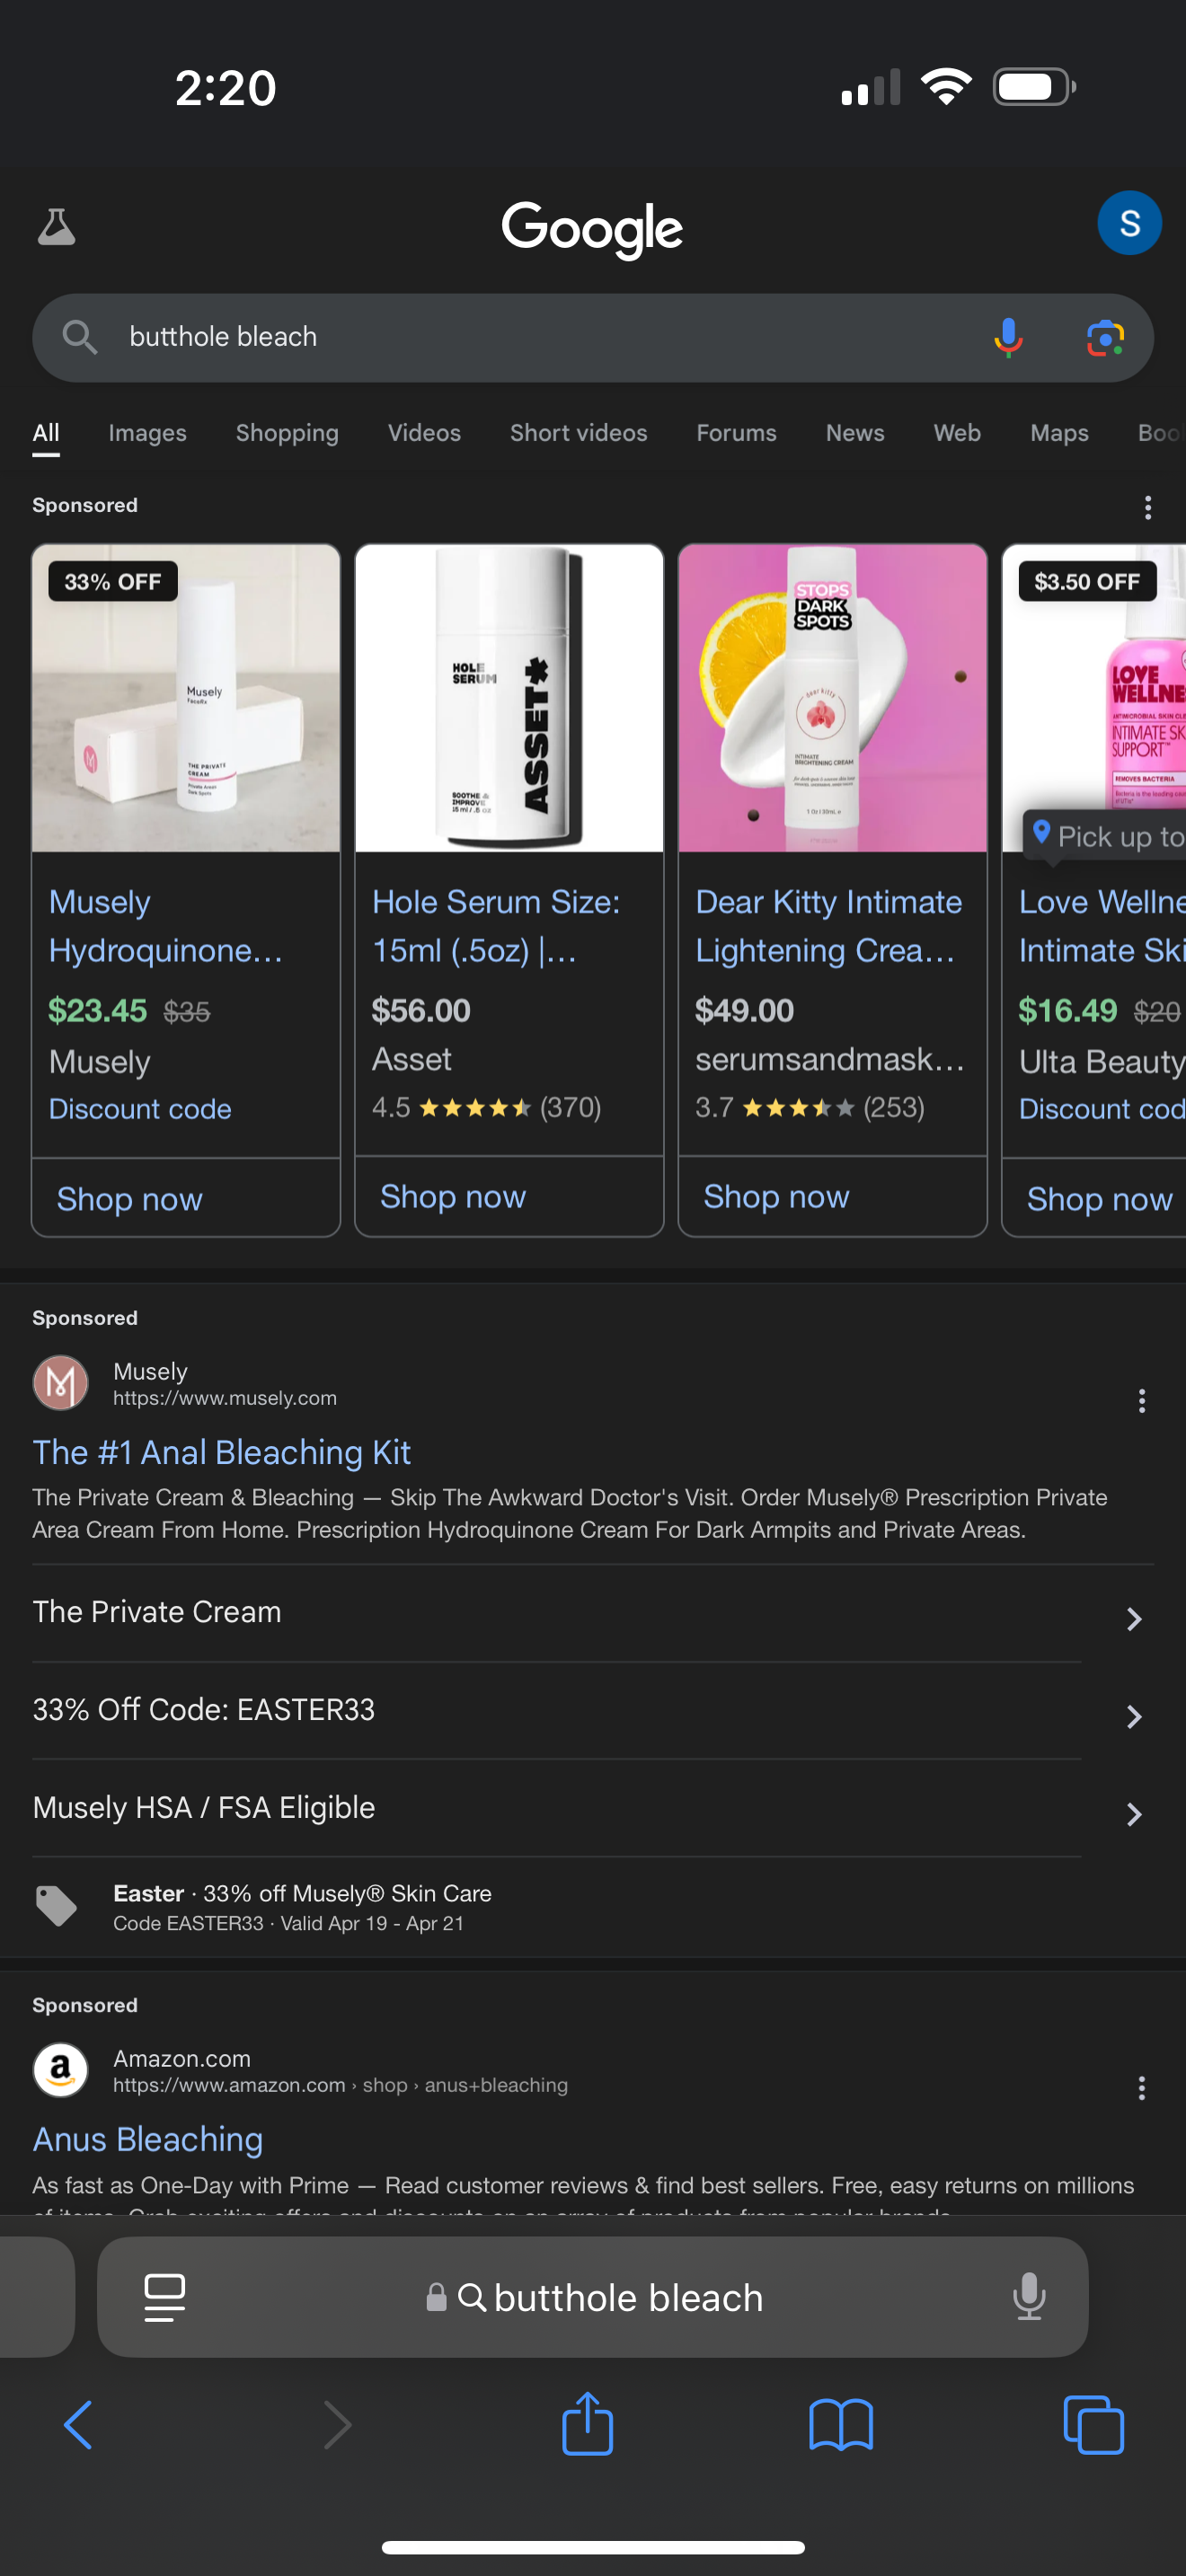Screen dimensions: 1186x2576
Task: Tap the voice search microphone in the Google search box
Action: [x=1008, y=338]
